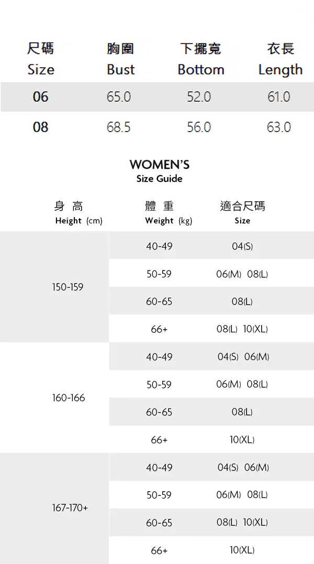Click the Bust column header
Screen dimensions: 314x564
point(120,59)
